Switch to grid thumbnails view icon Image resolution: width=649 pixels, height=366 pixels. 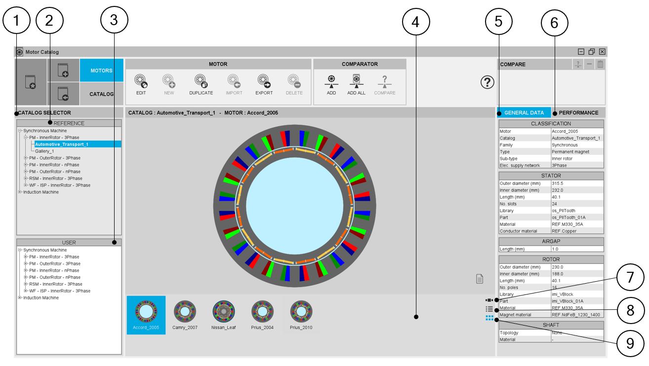point(489,318)
